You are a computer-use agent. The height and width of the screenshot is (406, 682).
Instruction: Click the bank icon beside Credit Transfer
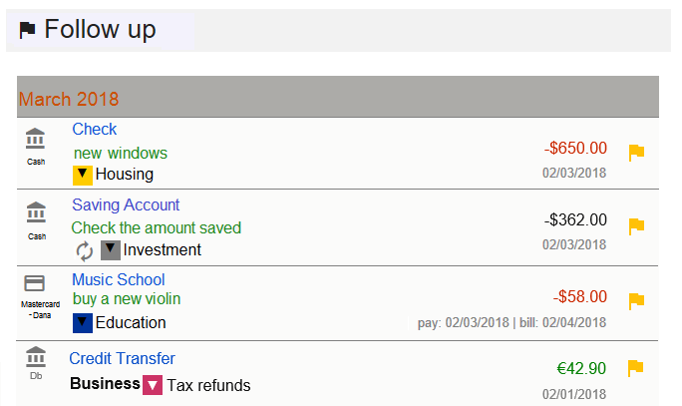coord(36,356)
